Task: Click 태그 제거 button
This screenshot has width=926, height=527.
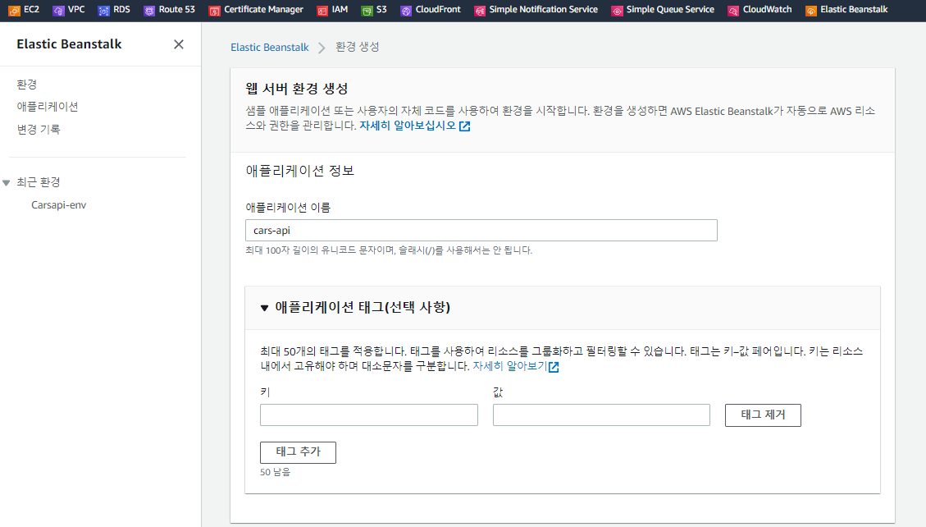Action: click(763, 415)
